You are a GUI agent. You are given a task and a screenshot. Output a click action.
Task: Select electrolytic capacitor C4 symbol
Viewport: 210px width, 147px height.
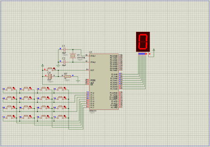coord(50,76)
